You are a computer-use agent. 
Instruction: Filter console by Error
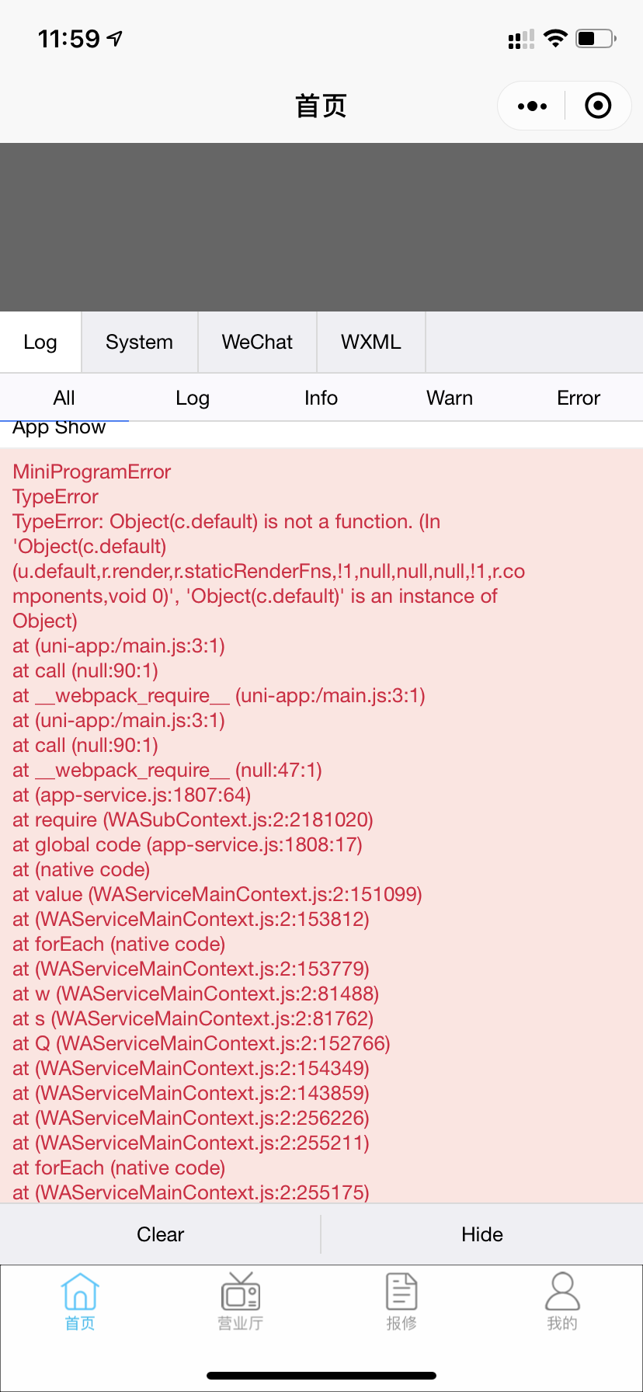coord(579,398)
